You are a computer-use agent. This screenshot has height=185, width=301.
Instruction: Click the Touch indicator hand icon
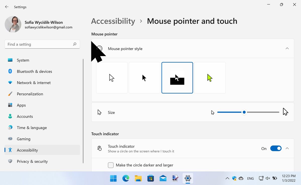100,148
